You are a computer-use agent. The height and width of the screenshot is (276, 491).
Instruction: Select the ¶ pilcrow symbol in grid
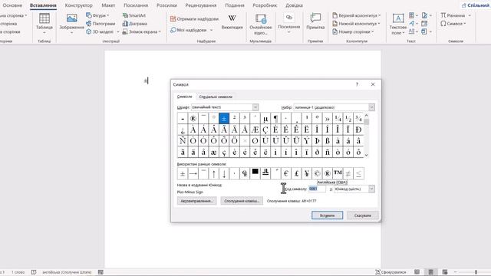tap(275, 119)
